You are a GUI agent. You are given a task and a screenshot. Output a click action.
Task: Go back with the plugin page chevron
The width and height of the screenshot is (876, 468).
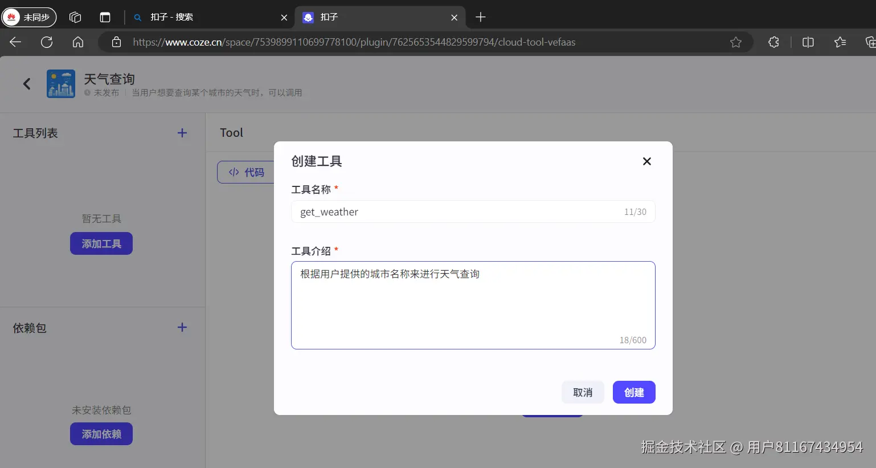[27, 84]
